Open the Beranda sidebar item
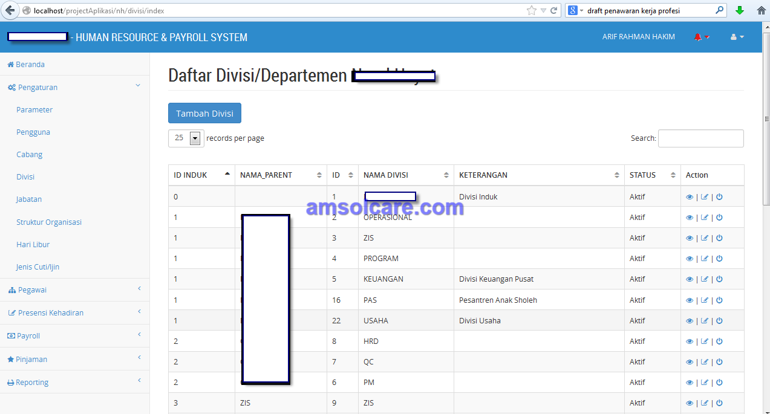770x414 pixels. (25, 64)
